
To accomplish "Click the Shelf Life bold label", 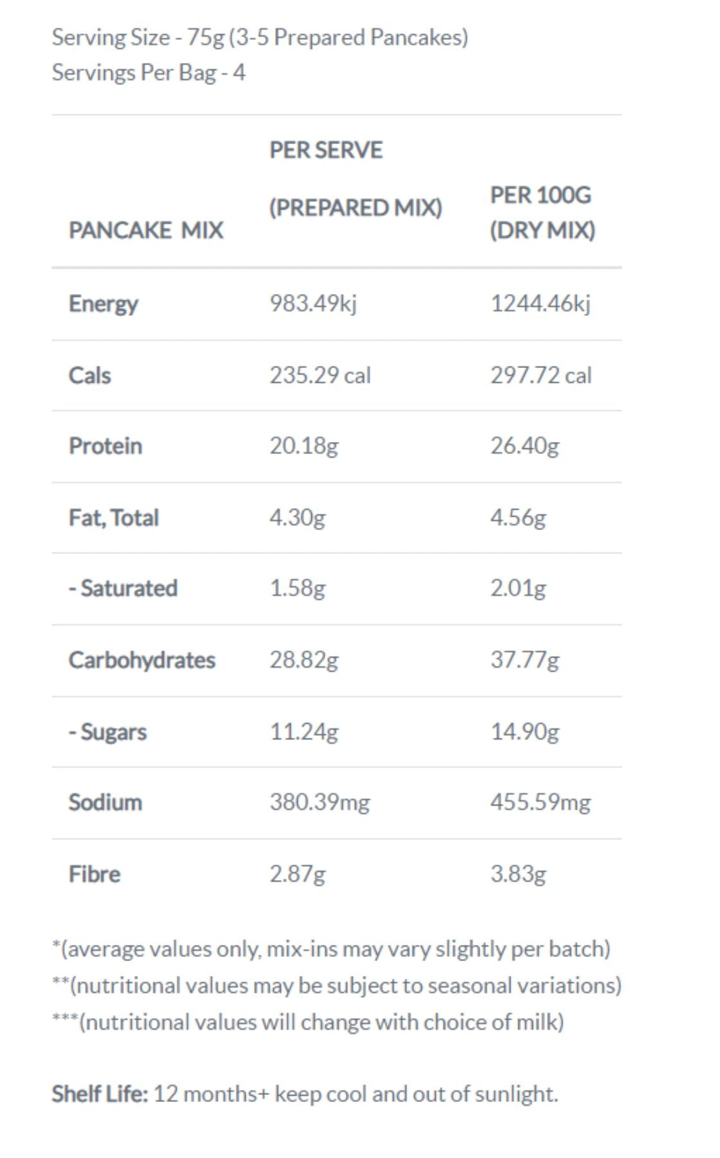I will (x=100, y=1094).
